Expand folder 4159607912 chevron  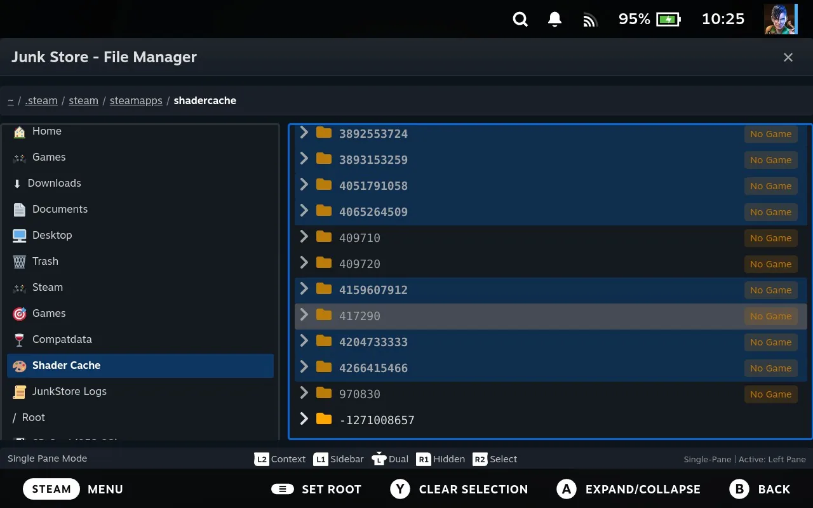point(304,288)
